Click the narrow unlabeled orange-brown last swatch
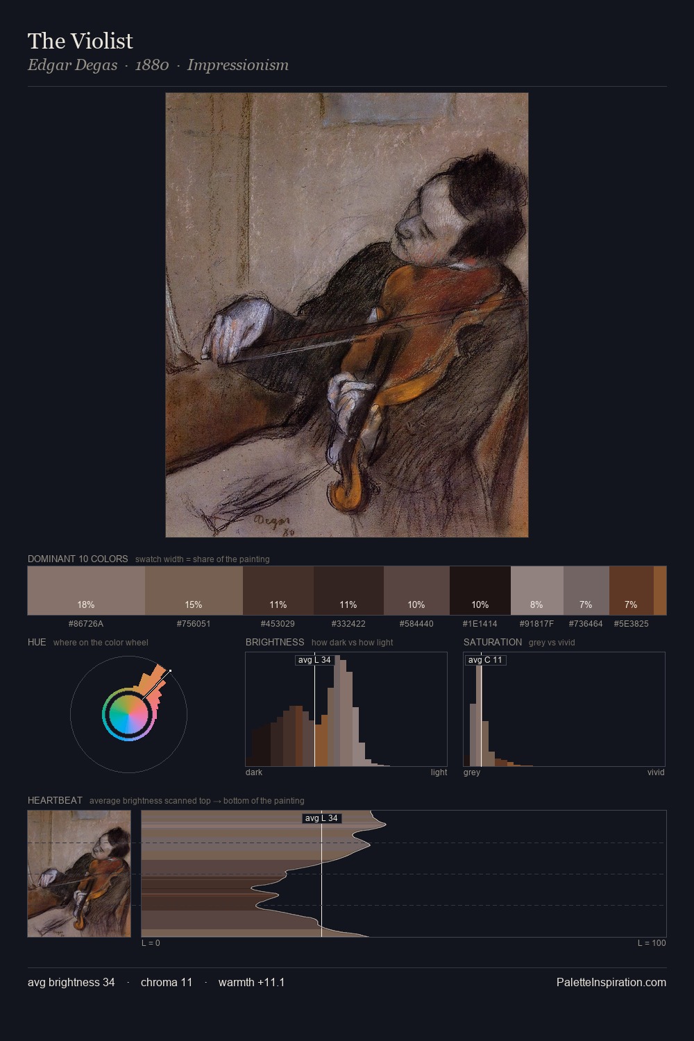This screenshot has width=694, height=1041. (660, 591)
